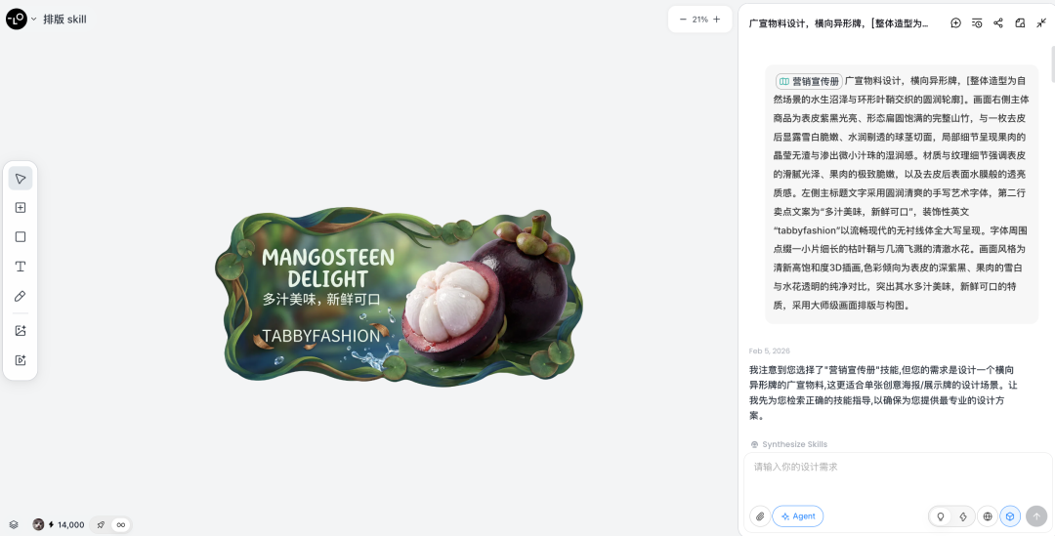Select the rectangle shape tool
This screenshot has height=536, width=1055.
coord(21,236)
